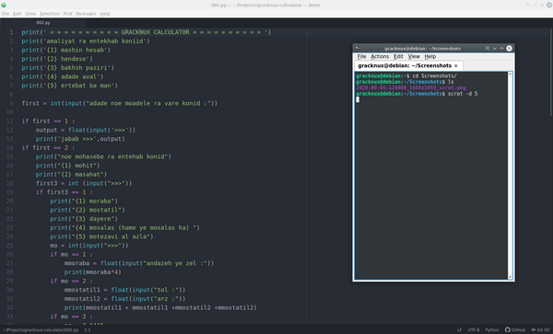This screenshot has height=334, width=553.
Task: Minimize the Atom window
Action: click(535, 5)
